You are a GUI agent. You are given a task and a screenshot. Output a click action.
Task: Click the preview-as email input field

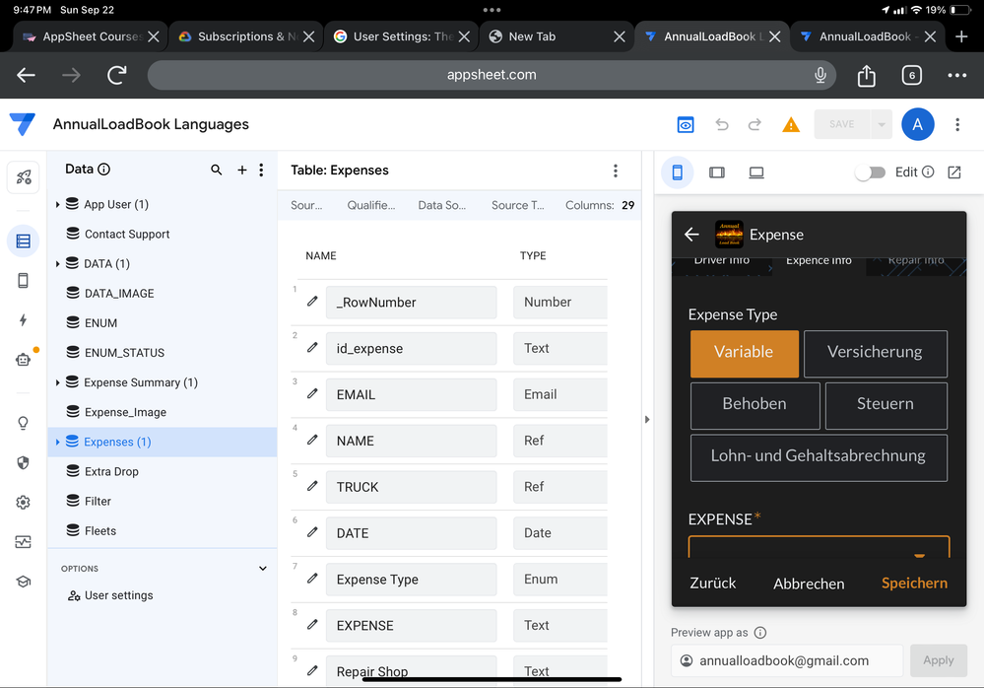787,660
